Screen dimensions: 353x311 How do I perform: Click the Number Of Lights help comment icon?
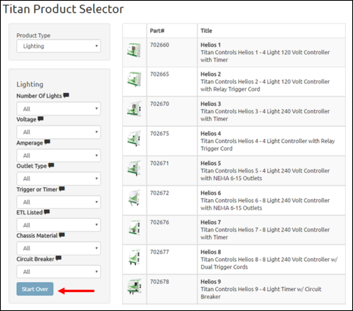(66, 95)
